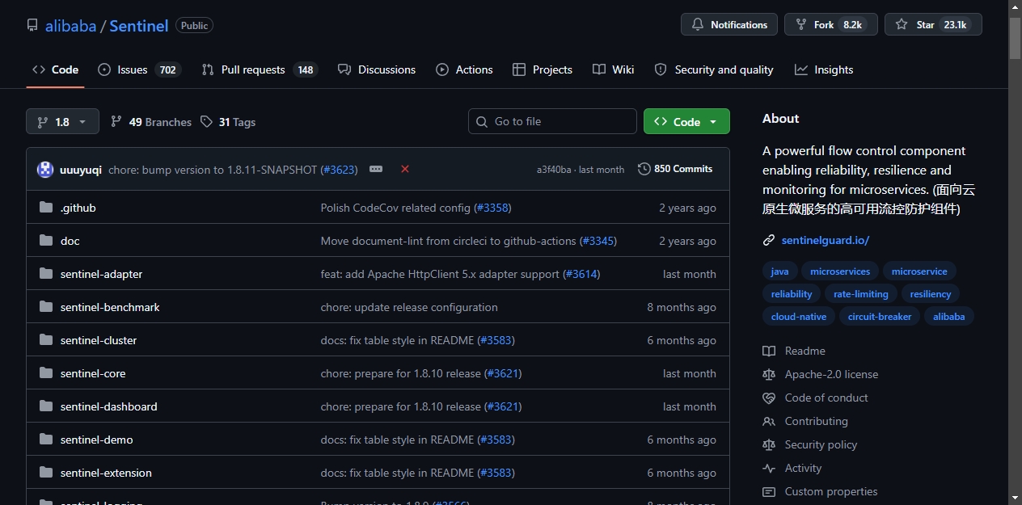Image resolution: width=1022 pixels, height=505 pixels.
Task: Select the microservices topic tag
Action: pyautogui.click(x=840, y=271)
